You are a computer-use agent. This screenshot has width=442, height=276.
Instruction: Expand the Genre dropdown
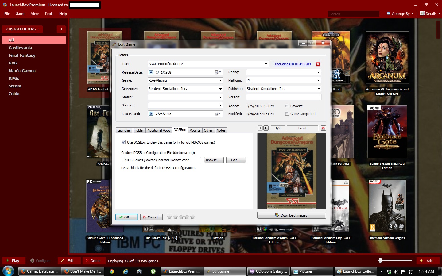coord(220,81)
